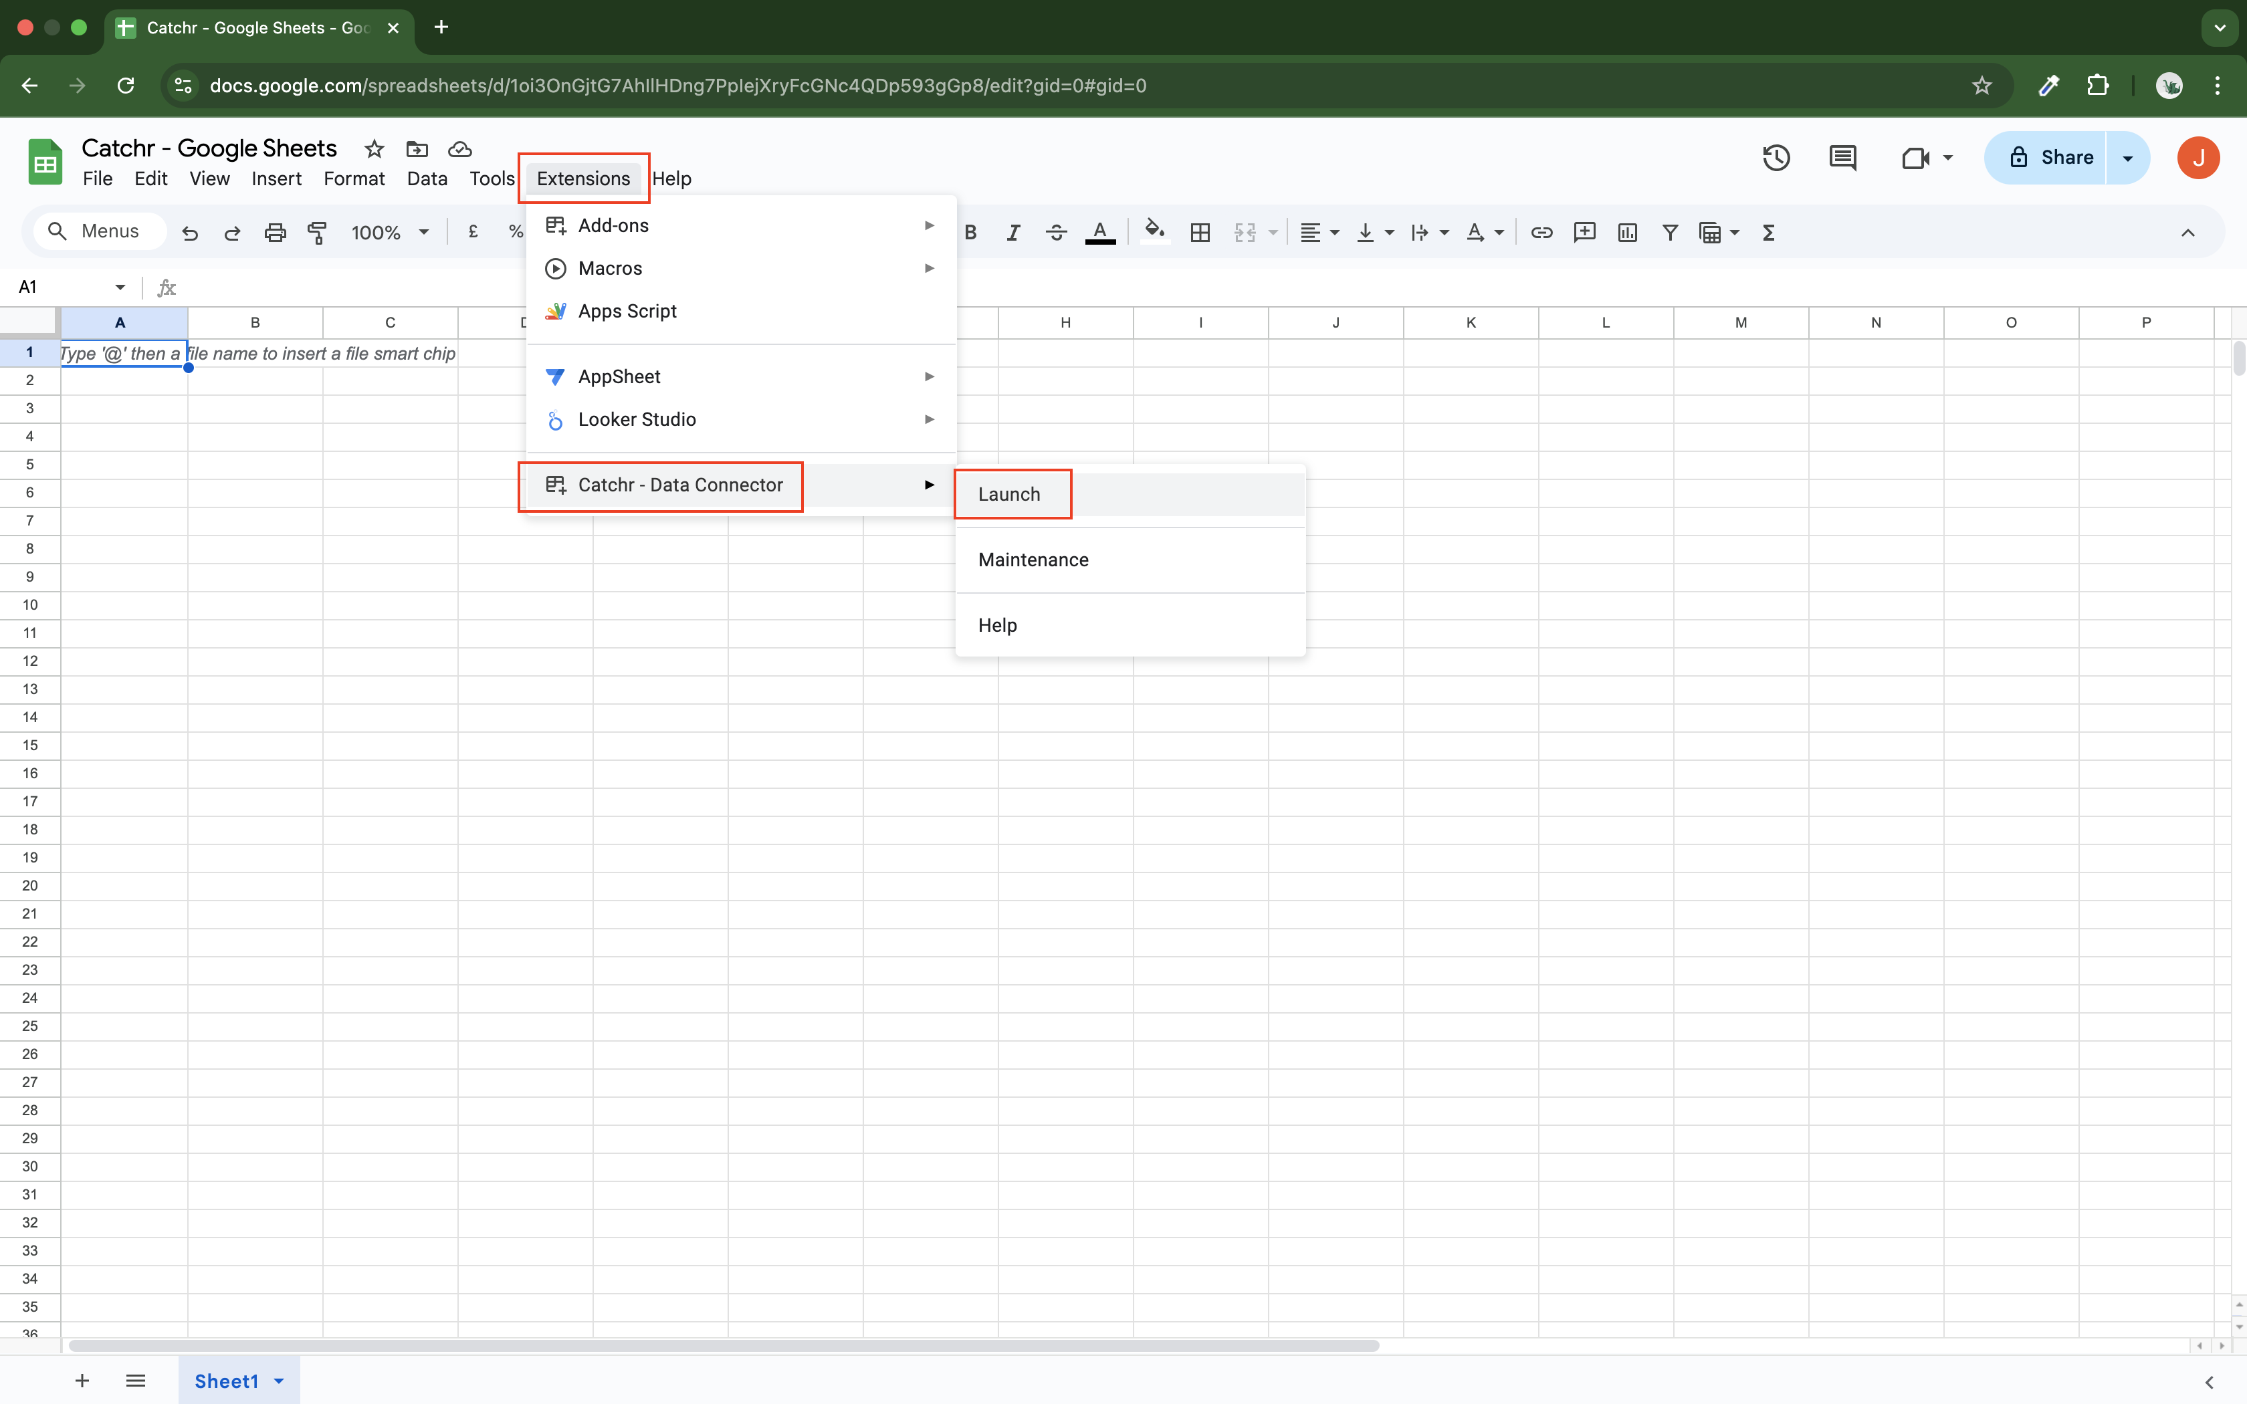Click Maintenance in Catchr submenu
This screenshot has height=1404, width=2247.
click(x=1130, y=560)
